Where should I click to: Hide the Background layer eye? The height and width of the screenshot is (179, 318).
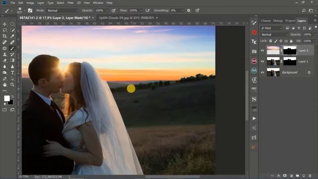(x=262, y=72)
